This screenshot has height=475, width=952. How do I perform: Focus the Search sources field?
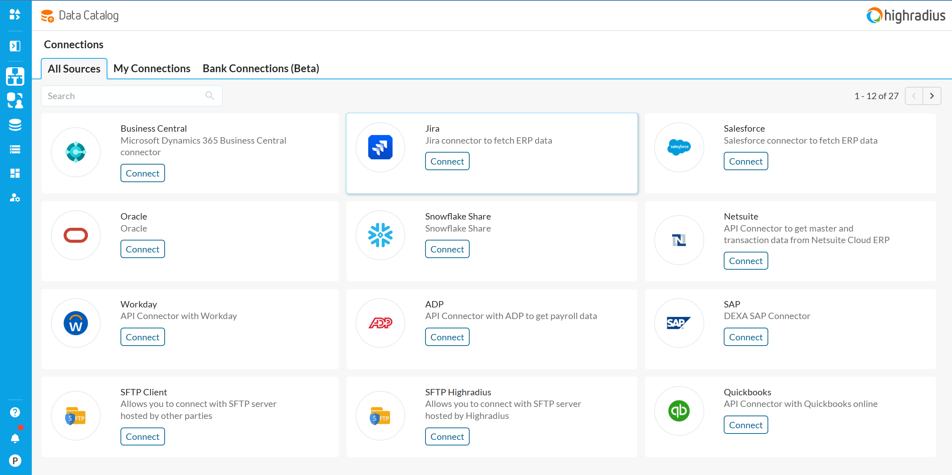coord(132,96)
